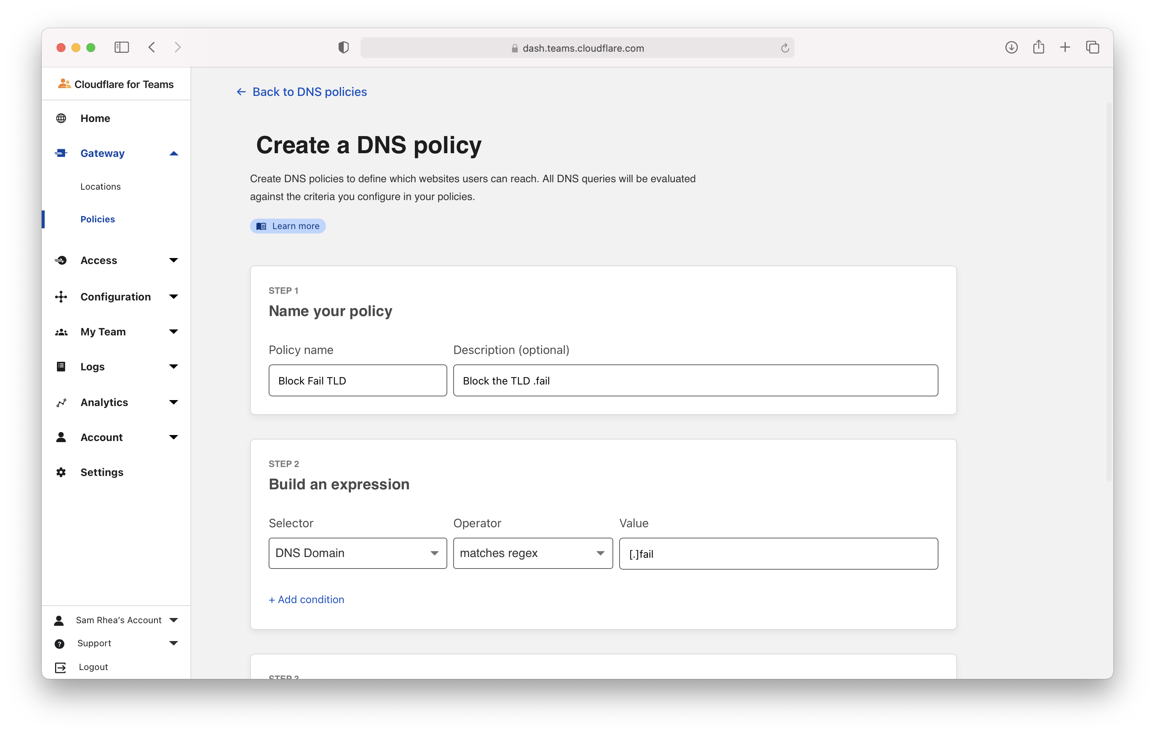Click the Policy name input field
This screenshot has height=734, width=1155.
[x=357, y=381]
